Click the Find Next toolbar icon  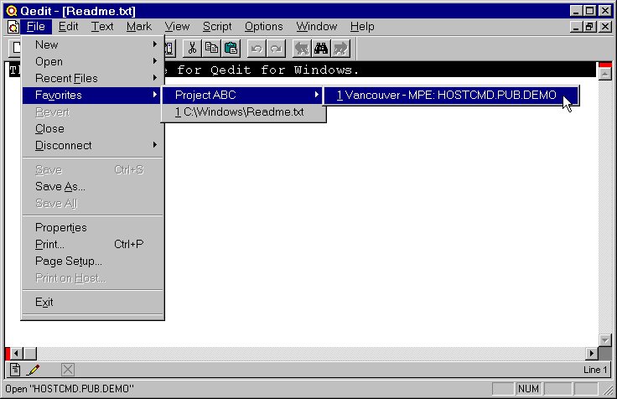tap(340, 49)
